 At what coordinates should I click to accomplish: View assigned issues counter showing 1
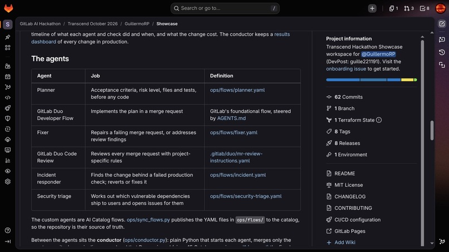point(393,8)
